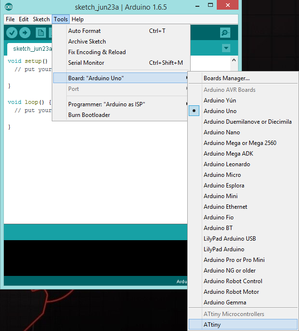Select Archive Sketch menu entry
Screen dimensions: 299x331
pos(120,42)
